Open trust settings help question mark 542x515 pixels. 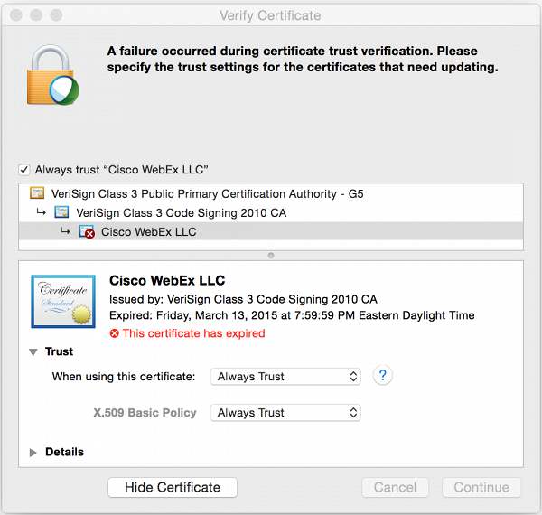point(383,375)
